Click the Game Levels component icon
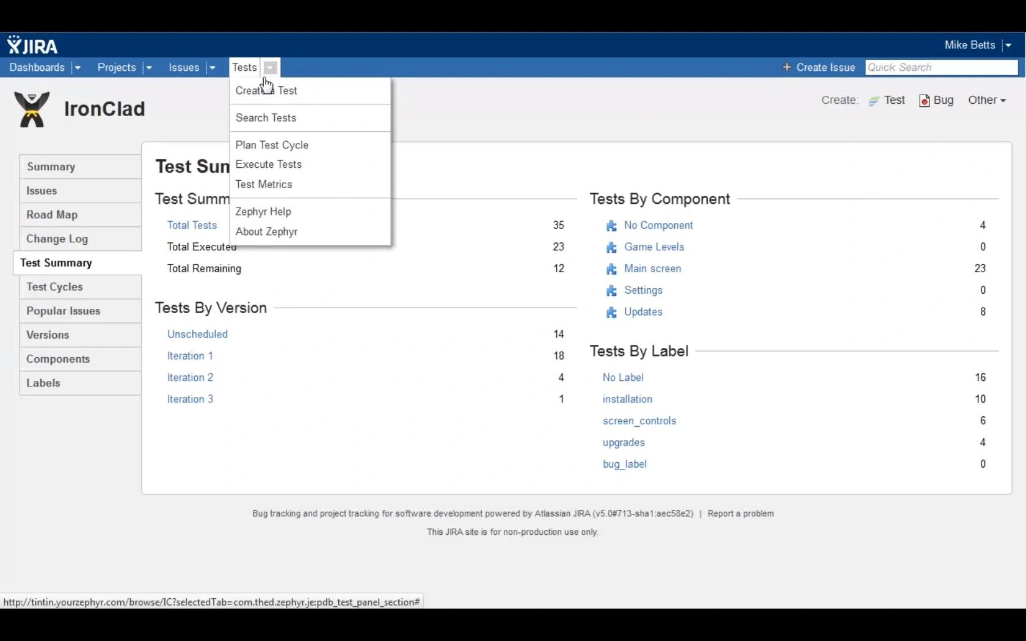 coord(611,247)
